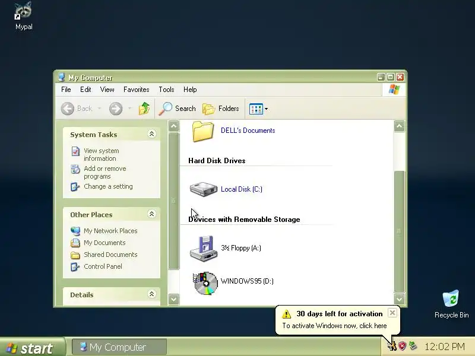Click the My Network Places icon
475x356 pixels.
point(75,231)
